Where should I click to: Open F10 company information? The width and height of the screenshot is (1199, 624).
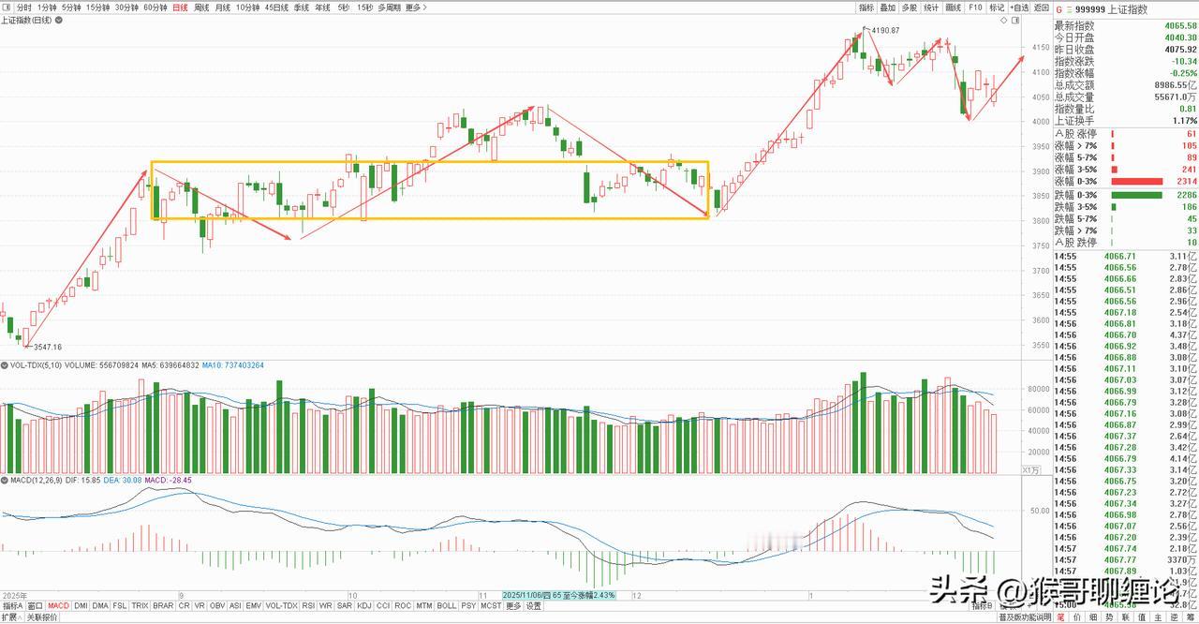point(975,7)
